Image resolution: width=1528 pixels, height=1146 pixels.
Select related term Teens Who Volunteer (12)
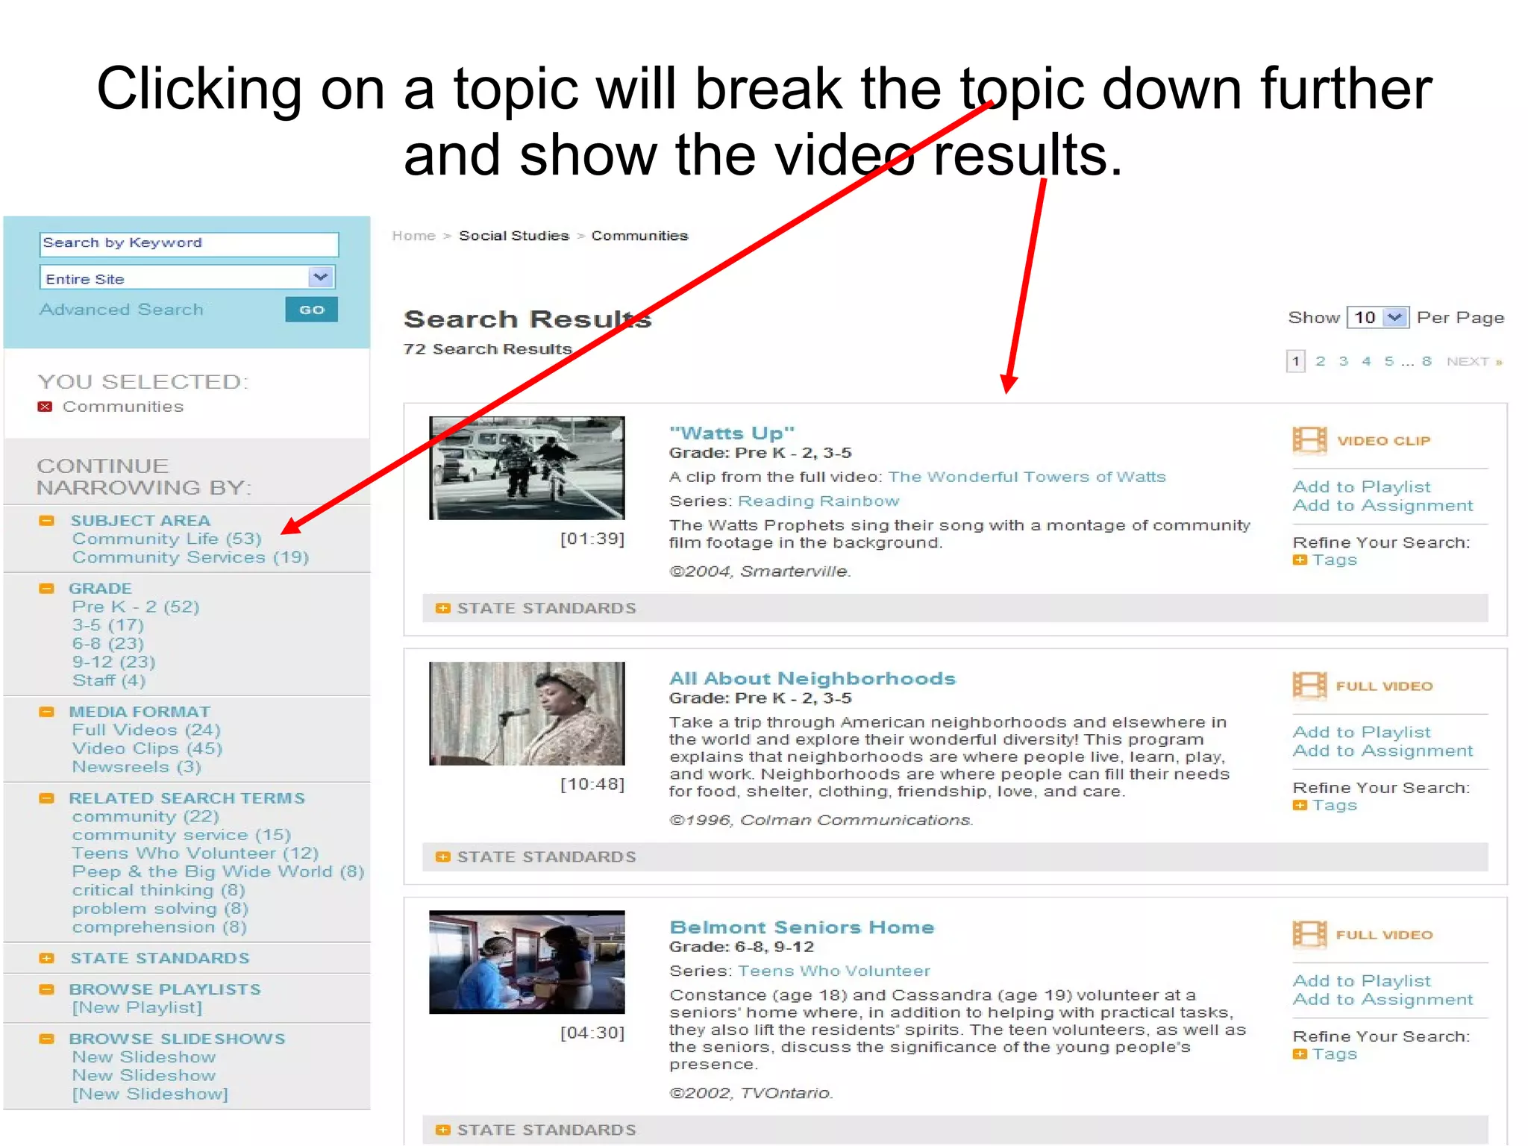click(x=195, y=854)
